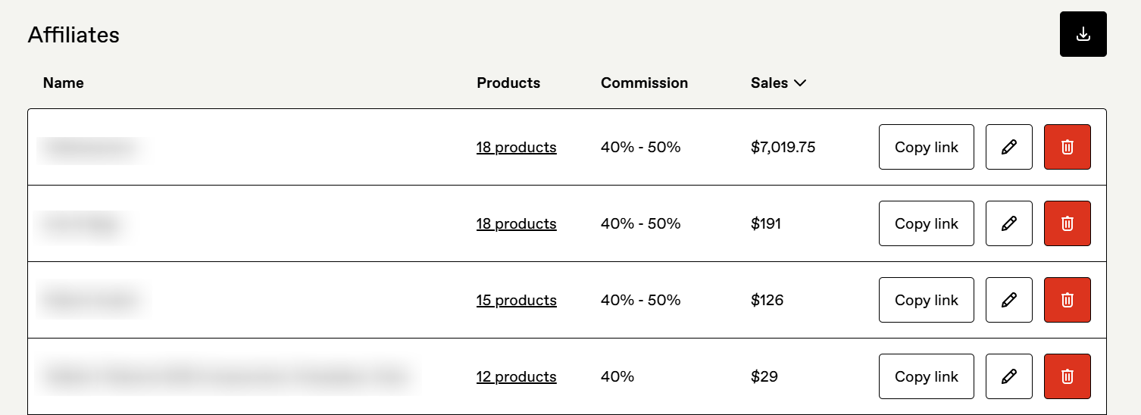Image resolution: width=1141 pixels, height=415 pixels.
Task: Edit the affiliate with $29 sales
Action: (1008, 376)
